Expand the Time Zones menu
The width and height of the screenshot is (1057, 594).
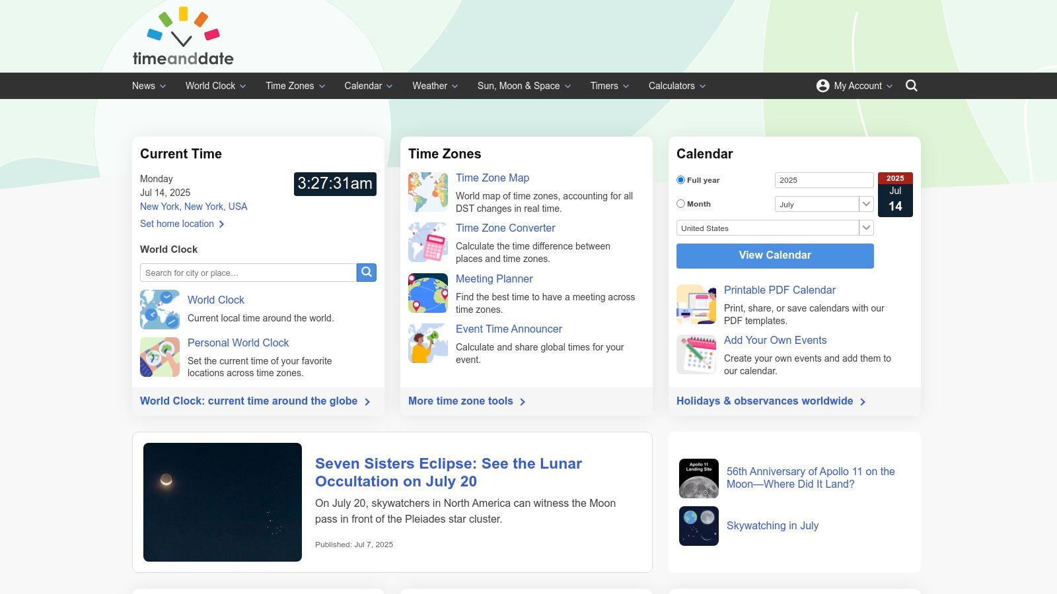click(x=295, y=86)
